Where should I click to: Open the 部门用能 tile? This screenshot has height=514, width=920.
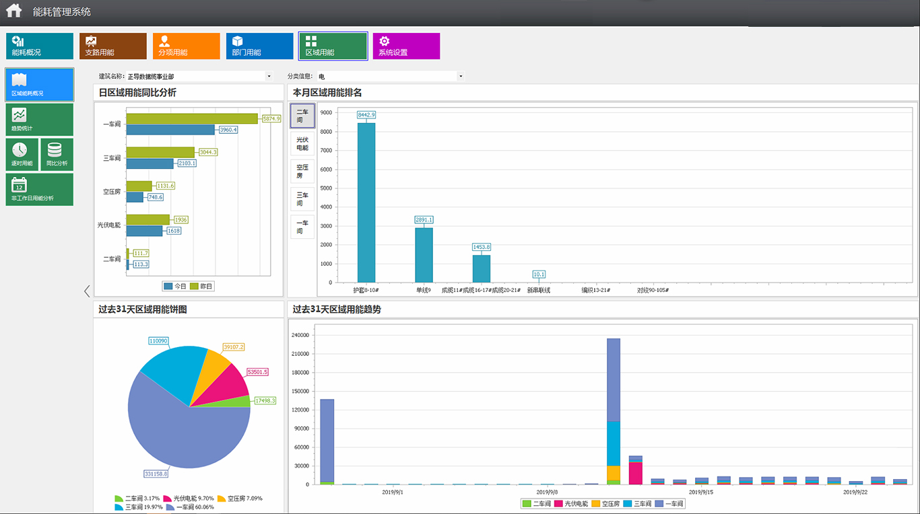[x=260, y=46]
